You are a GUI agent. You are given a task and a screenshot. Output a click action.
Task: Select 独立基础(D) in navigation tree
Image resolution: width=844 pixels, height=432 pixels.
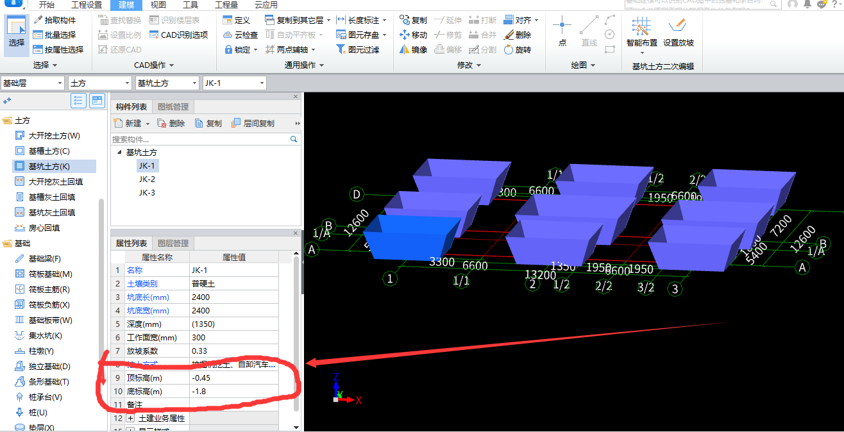coord(49,367)
